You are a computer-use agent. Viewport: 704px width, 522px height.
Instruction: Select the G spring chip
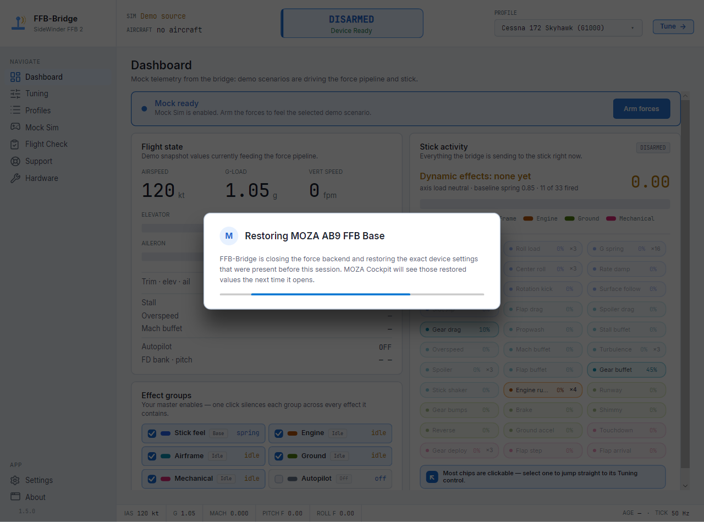[626, 249]
